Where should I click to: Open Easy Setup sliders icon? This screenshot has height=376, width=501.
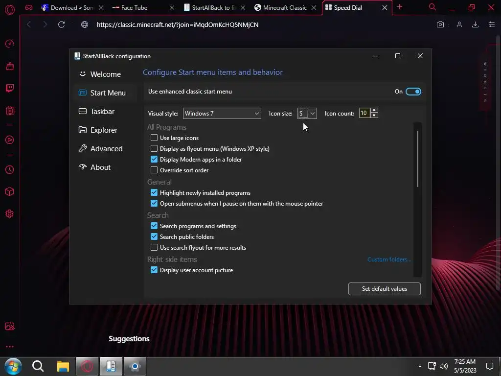click(492, 24)
